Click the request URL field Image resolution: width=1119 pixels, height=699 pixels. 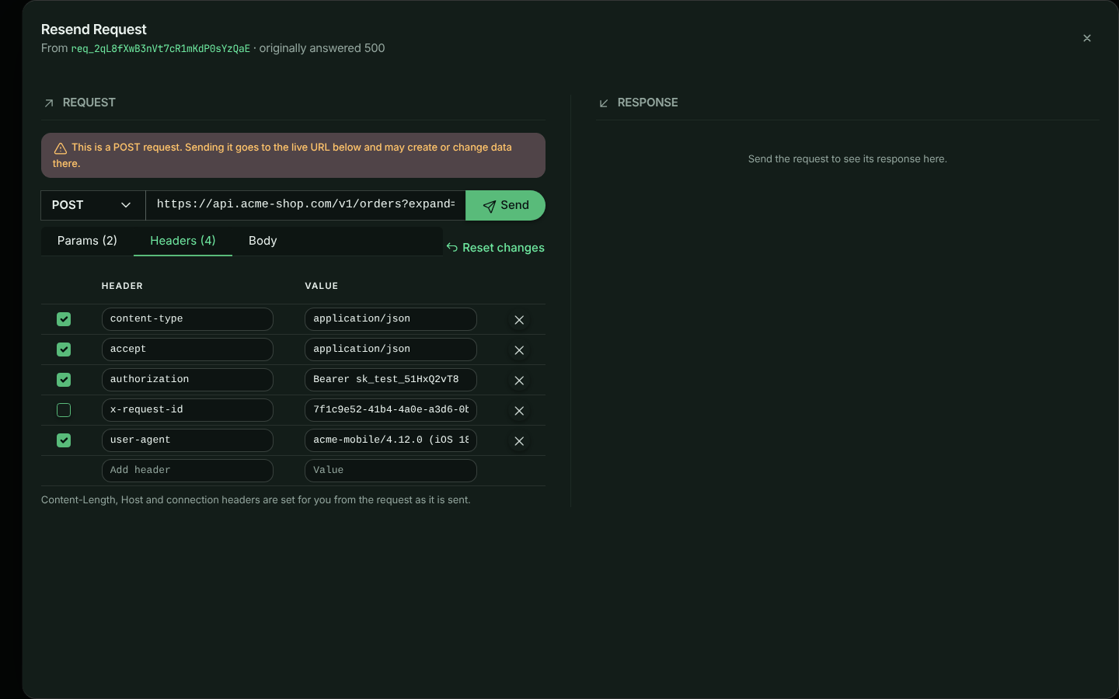click(305, 205)
